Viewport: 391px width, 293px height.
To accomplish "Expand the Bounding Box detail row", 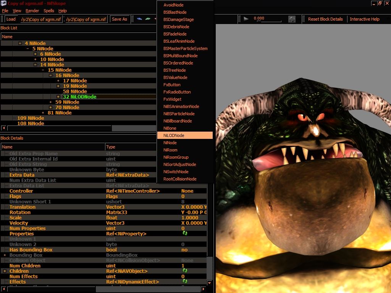I will click(5, 255).
